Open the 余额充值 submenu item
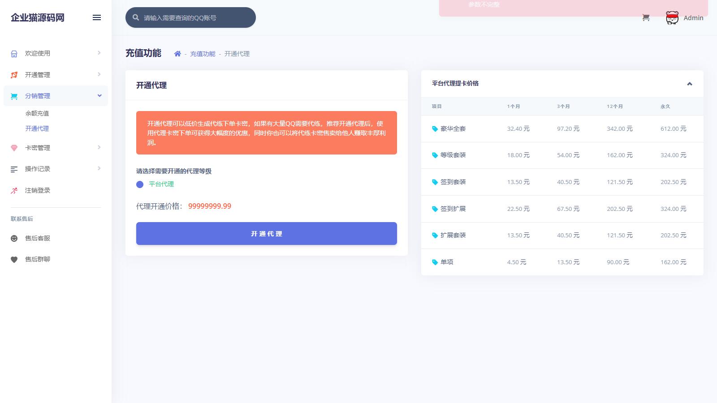Screen dimensions: 717x403 37,113
